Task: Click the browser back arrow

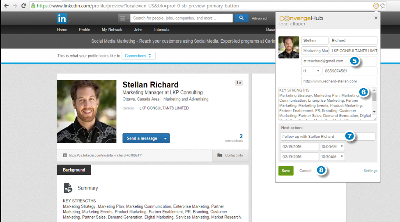Action: click(7, 6)
